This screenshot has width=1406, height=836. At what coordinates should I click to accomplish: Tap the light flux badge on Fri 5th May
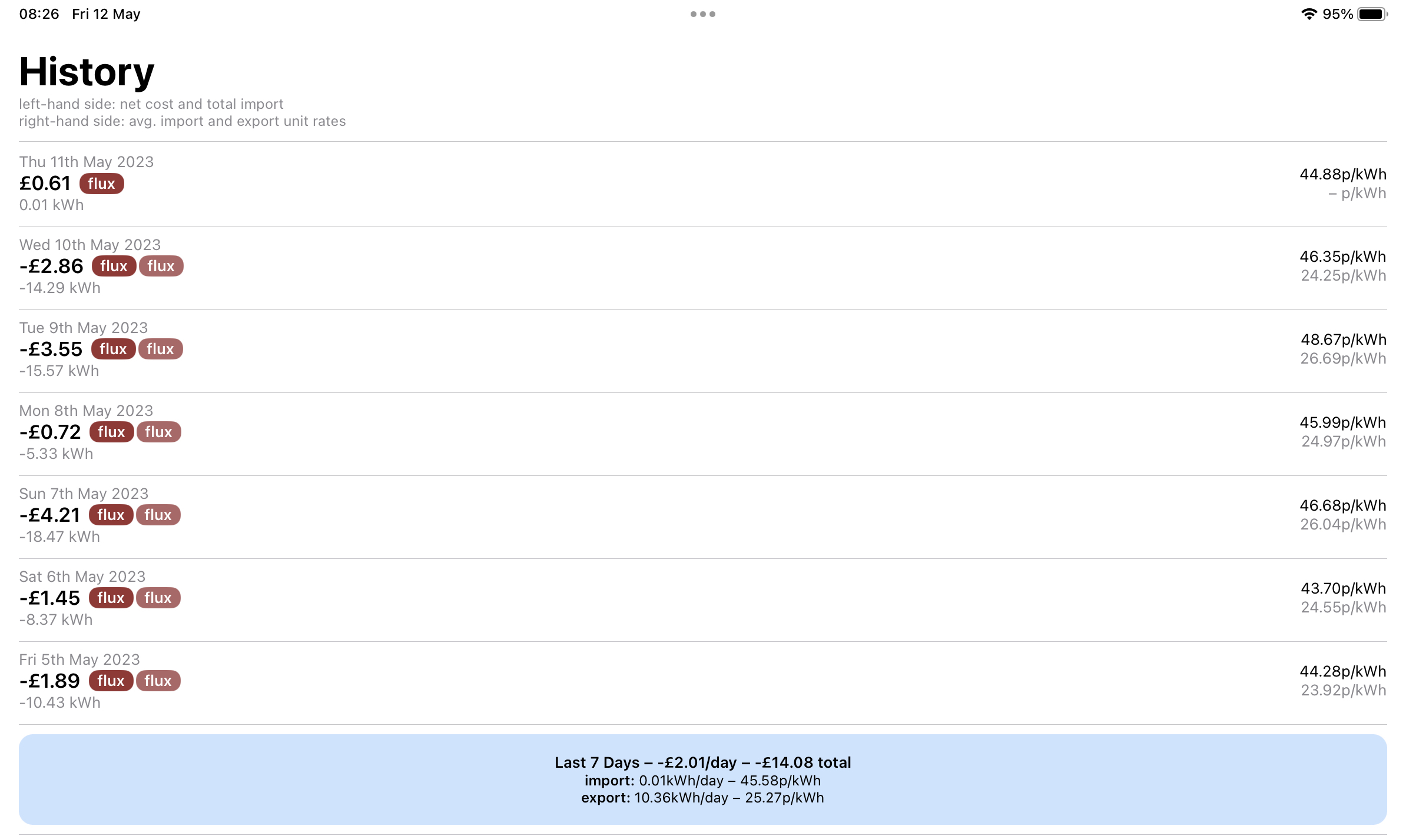158,681
